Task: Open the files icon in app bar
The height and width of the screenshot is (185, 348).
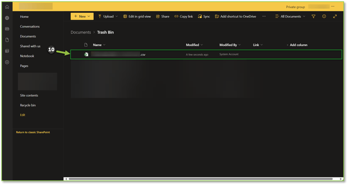Action: [x=7, y=40]
